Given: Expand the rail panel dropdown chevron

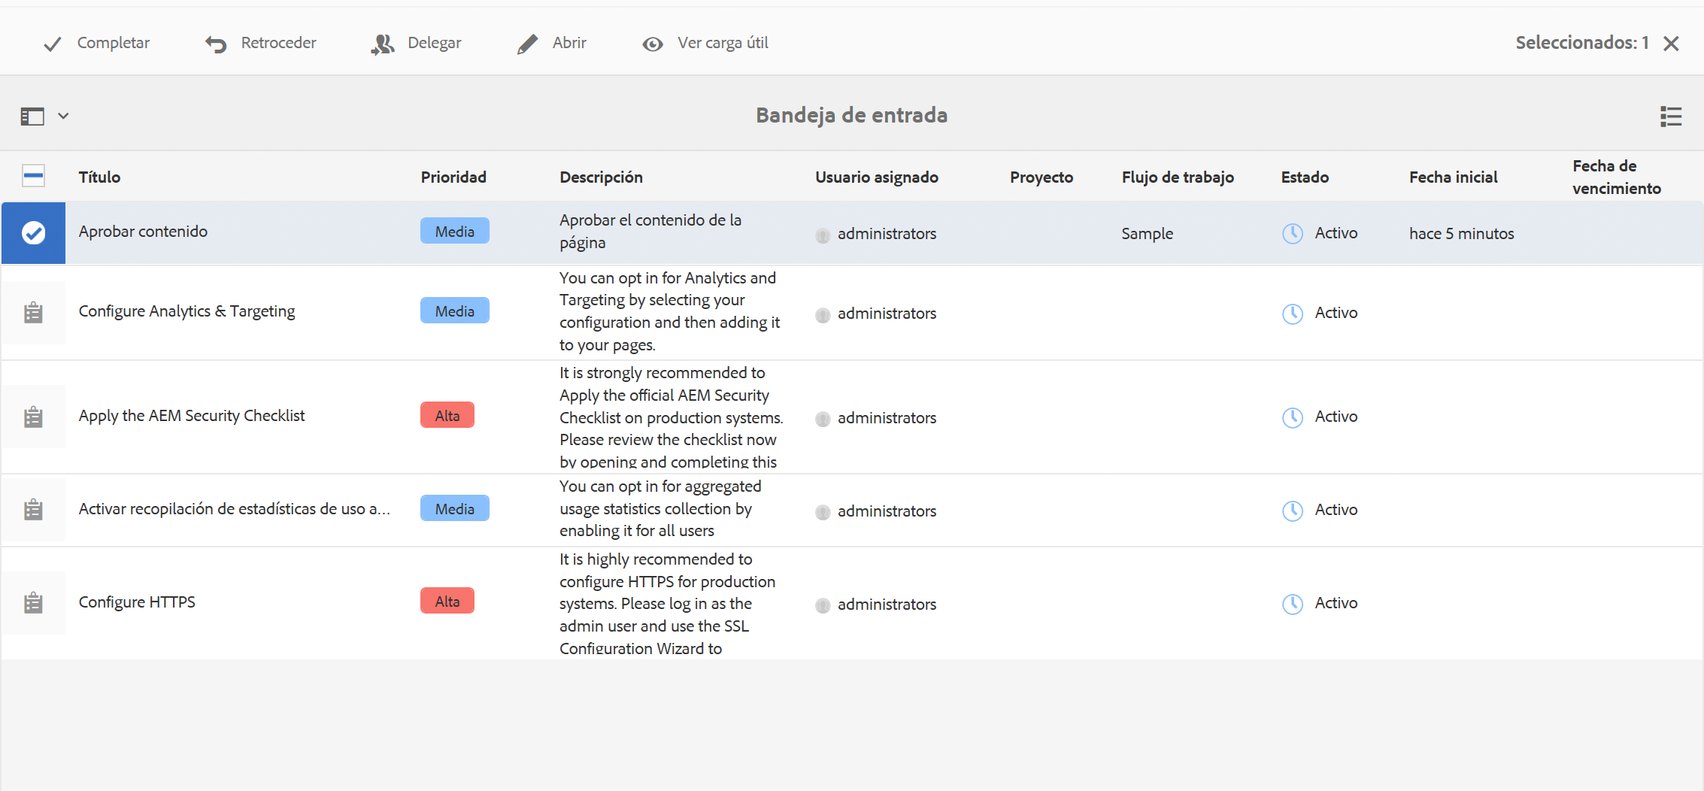Looking at the screenshot, I should 64,116.
